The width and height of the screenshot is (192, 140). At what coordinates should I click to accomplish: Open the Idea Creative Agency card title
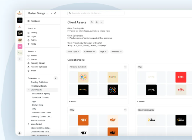click(146, 110)
